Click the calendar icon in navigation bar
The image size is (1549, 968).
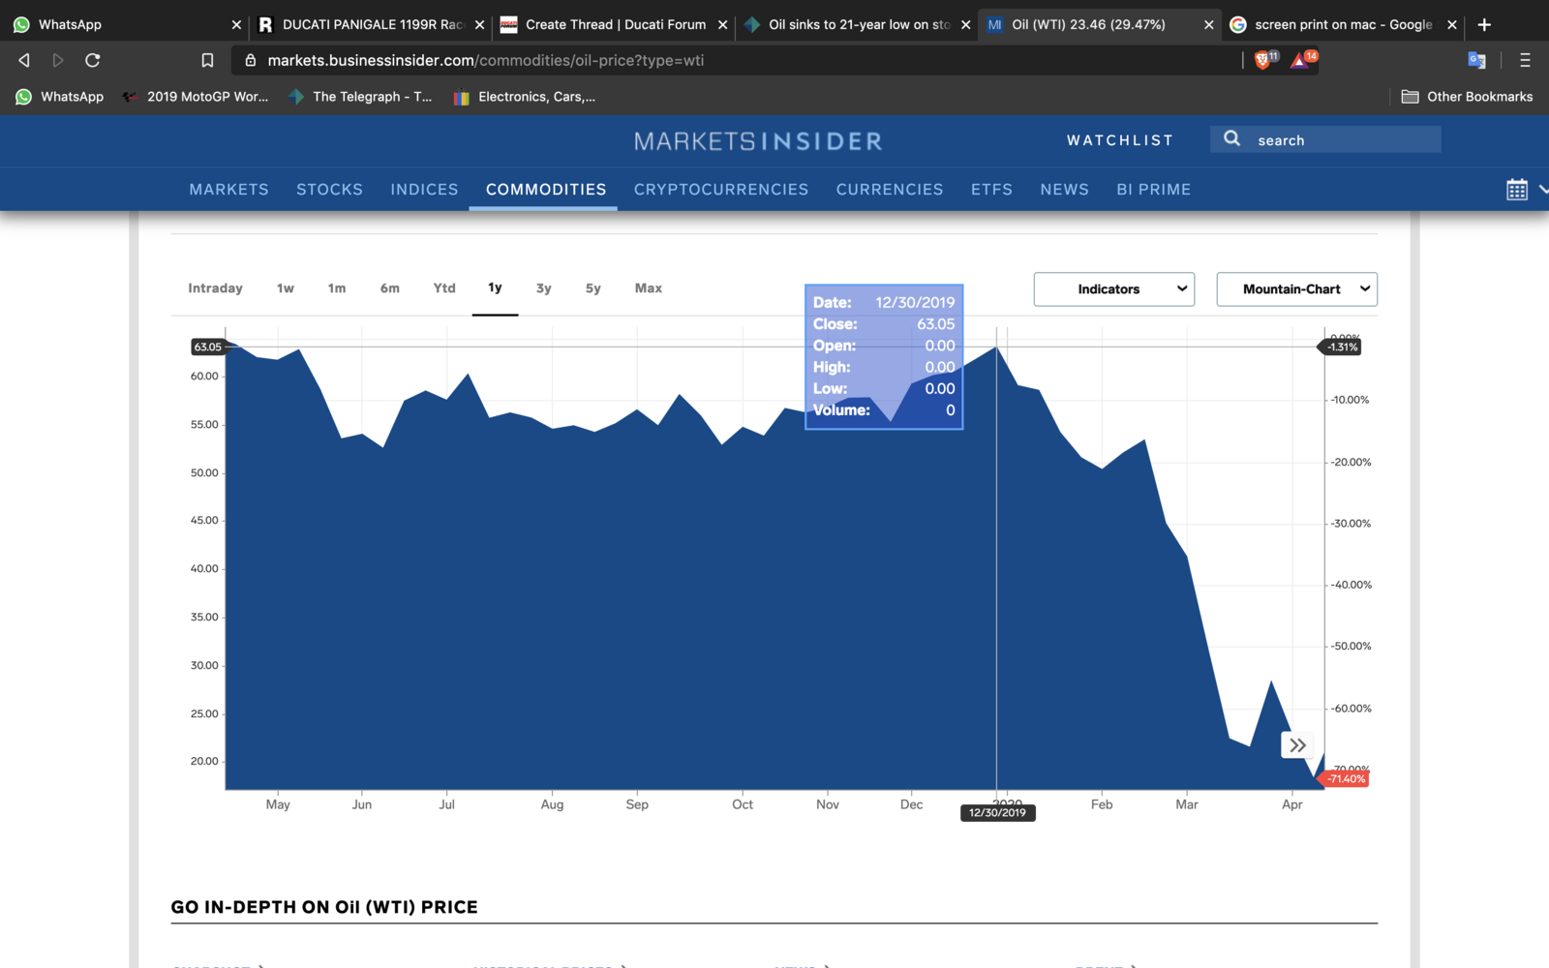pos(1517,190)
